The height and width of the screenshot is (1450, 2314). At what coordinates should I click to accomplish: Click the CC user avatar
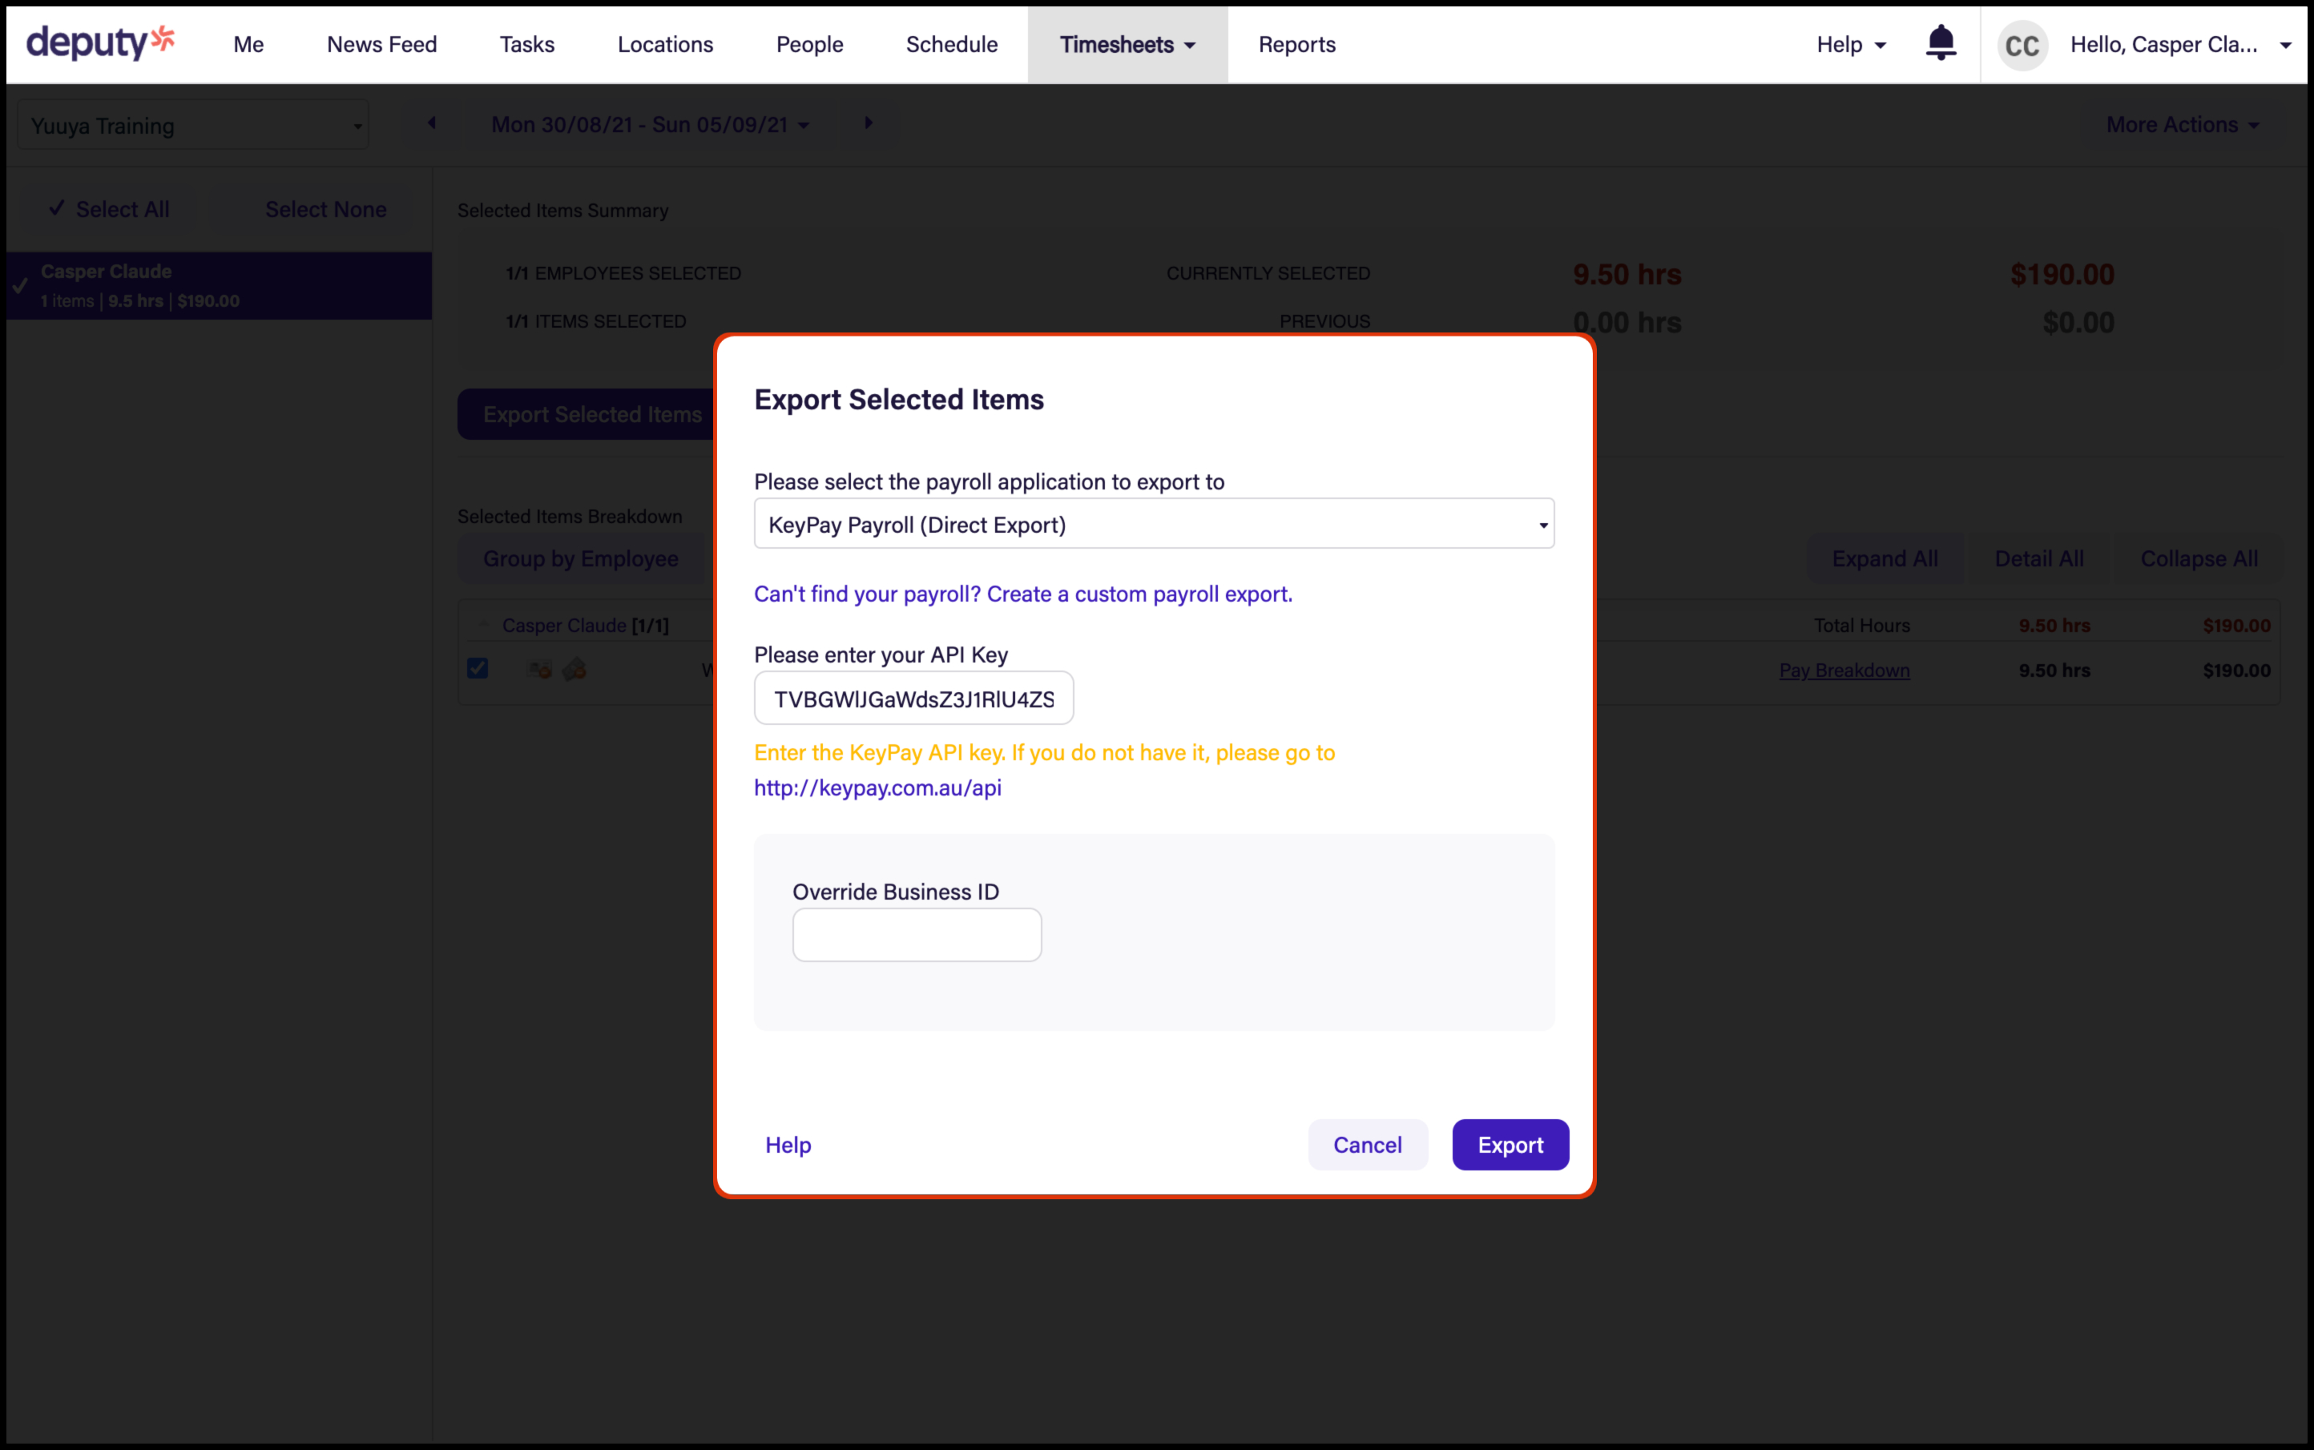2022,45
